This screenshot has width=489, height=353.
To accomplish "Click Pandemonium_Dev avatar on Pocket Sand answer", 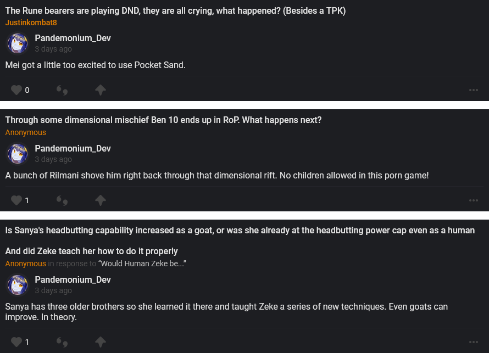I will pos(18,43).
